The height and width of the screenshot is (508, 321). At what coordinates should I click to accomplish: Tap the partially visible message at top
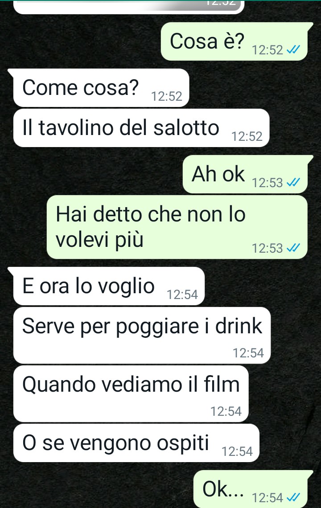[128, 7]
